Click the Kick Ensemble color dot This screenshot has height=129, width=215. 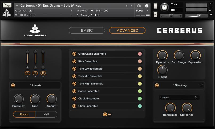click(x=140, y=61)
